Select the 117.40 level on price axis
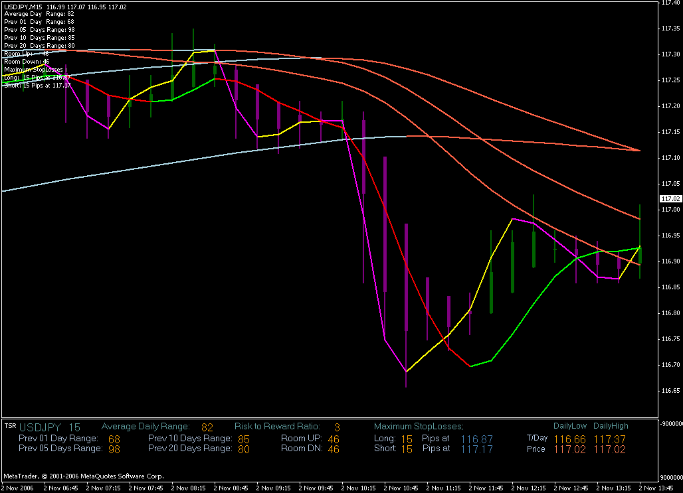The image size is (683, 493). click(670, 3)
